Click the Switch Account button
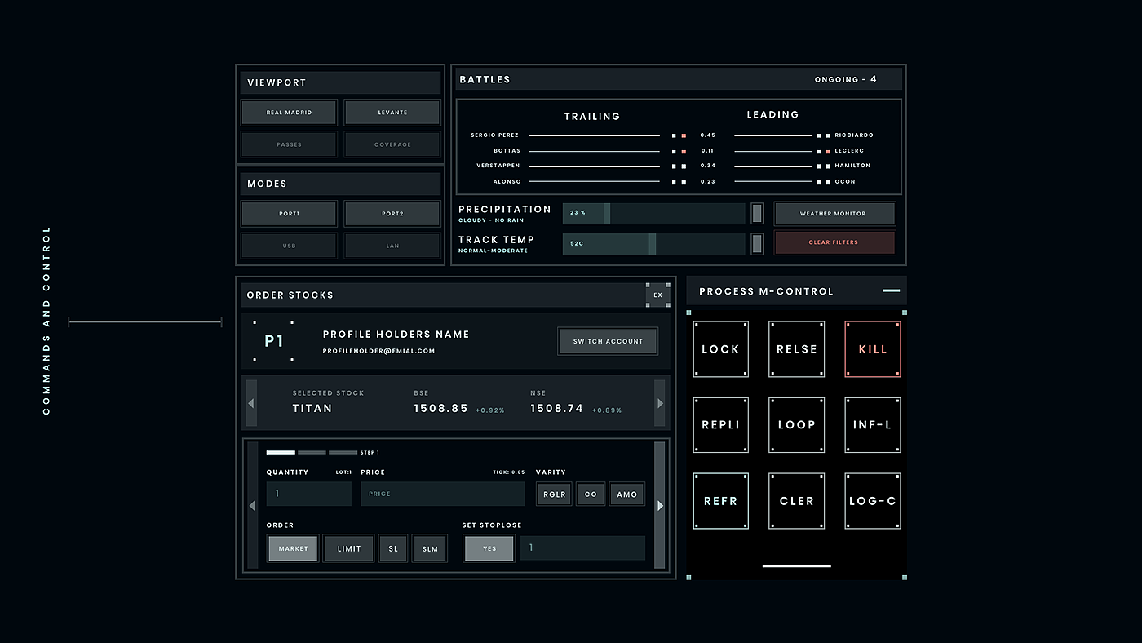 [608, 342]
